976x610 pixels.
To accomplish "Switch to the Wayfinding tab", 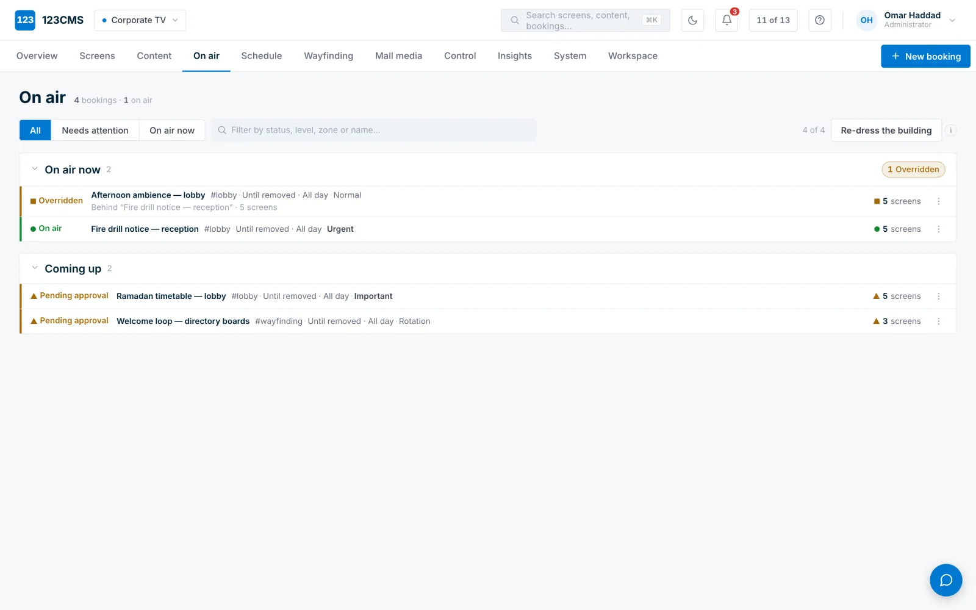I will [x=328, y=56].
